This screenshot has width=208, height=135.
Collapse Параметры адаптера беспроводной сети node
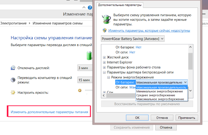point(104,72)
